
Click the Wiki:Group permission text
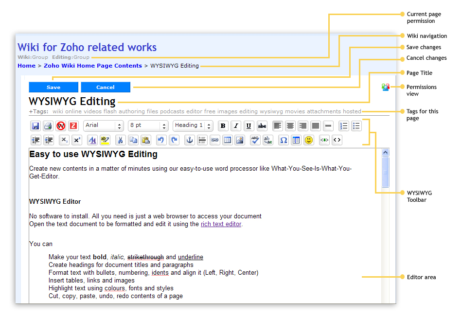coord(33,57)
